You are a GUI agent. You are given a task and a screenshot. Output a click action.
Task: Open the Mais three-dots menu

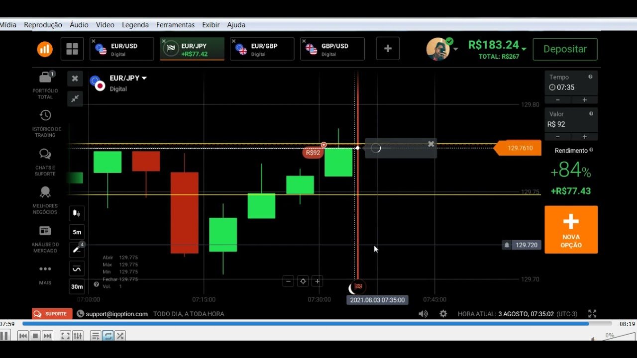pos(45,269)
